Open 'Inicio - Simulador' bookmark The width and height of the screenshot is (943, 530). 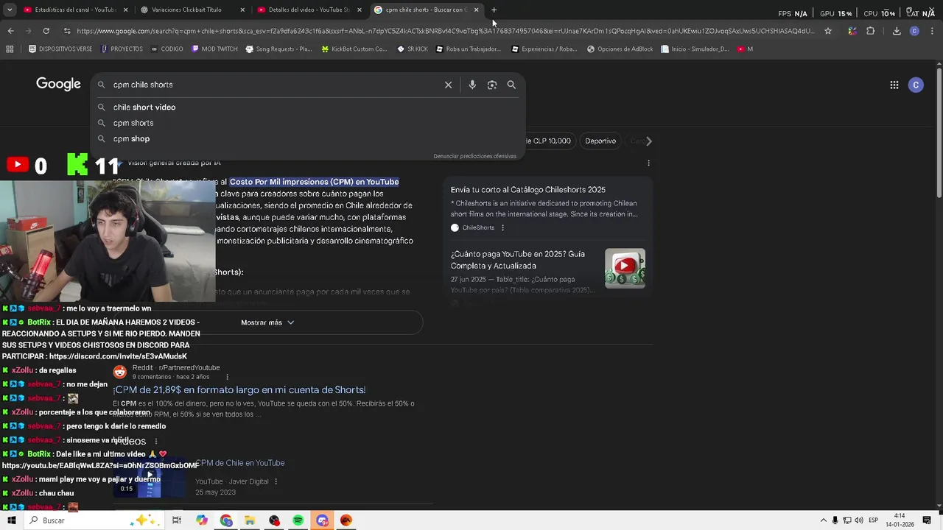695,49
